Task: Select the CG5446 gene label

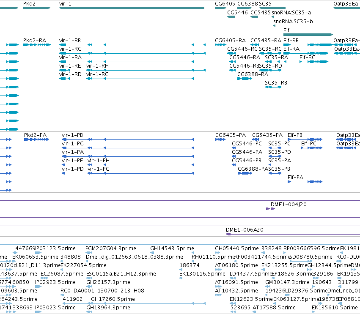Action: click(237, 13)
